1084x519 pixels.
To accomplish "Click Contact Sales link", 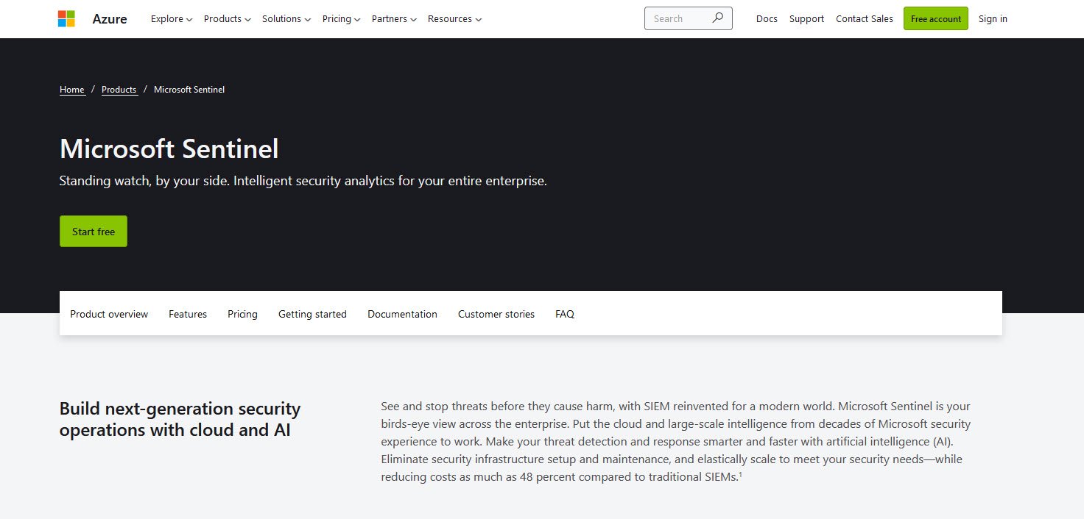I will [x=865, y=19].
